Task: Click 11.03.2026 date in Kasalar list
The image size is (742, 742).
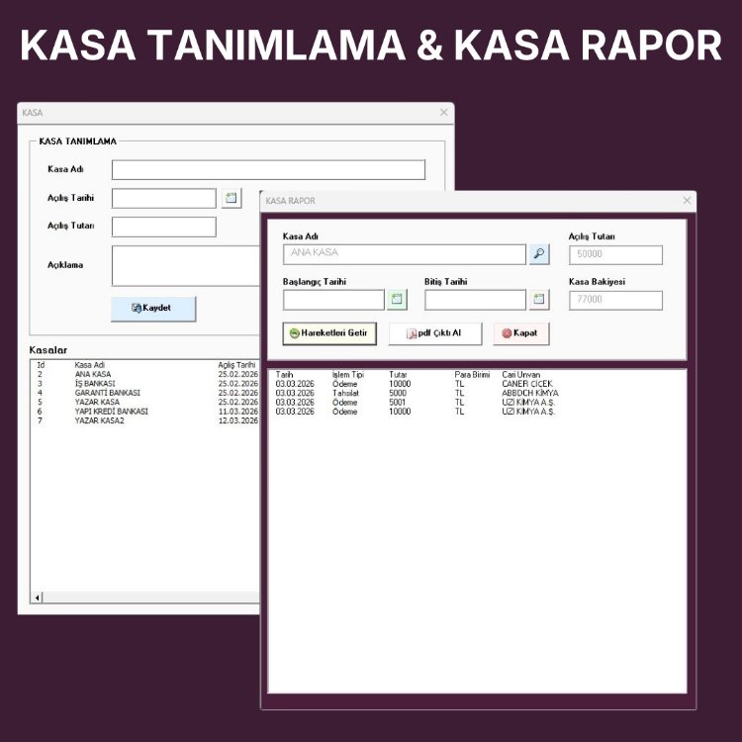Action: (x=238, y=412)
